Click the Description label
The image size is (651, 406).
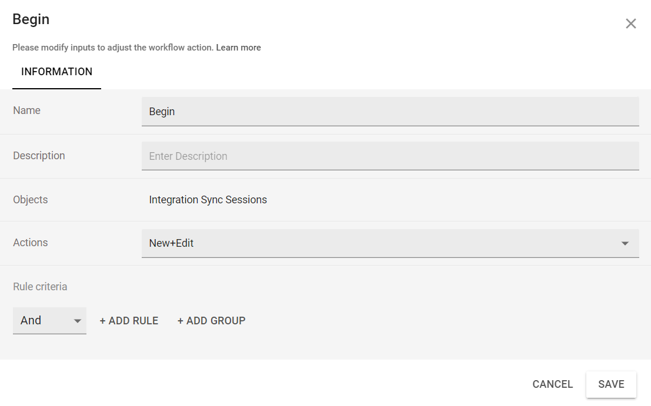pos(39,156)
